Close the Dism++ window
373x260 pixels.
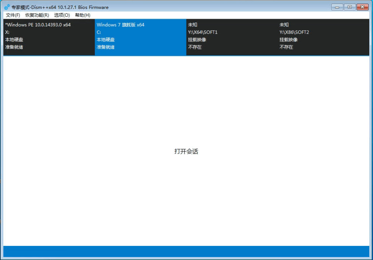point(362,7)
